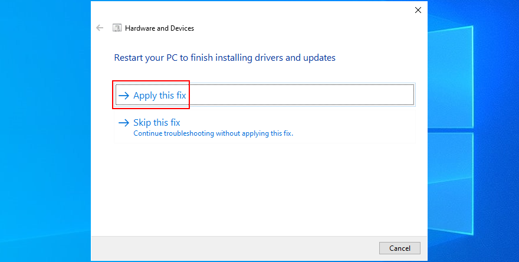Click the desktop wallpaper left of the dialog
The image size is (519, 262).
[x=44, y=130]
